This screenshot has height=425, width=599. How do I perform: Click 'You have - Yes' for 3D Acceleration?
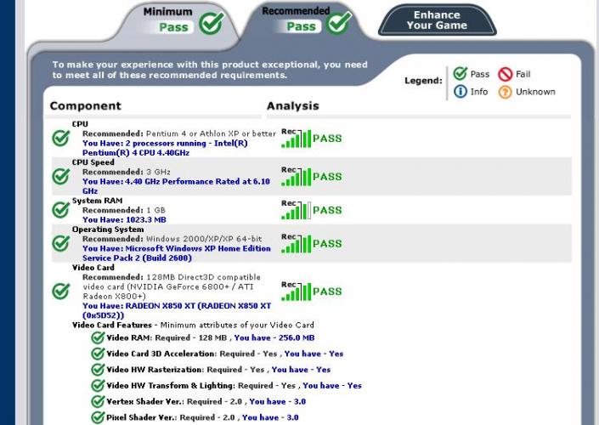[314, 354]
